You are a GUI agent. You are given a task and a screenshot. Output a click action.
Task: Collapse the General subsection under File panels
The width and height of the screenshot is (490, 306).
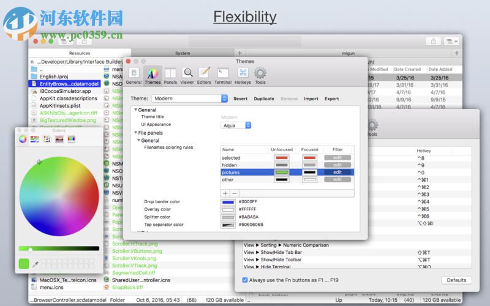point(139,141)
